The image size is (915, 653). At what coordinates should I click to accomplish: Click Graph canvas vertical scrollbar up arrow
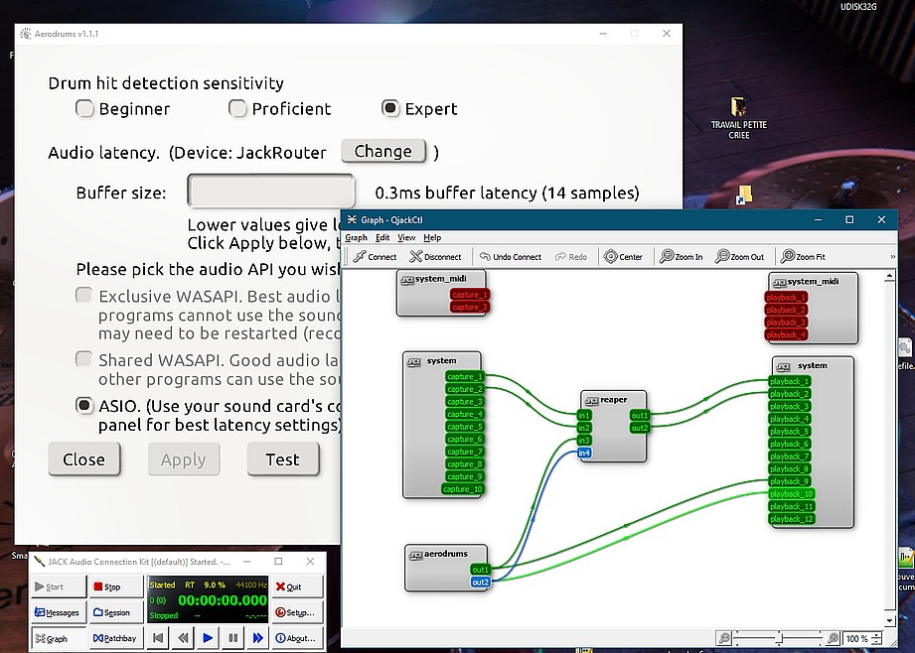coord(889,276)
